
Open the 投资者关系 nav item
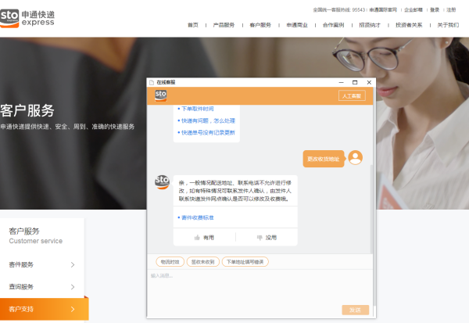[x=409, y=25]
